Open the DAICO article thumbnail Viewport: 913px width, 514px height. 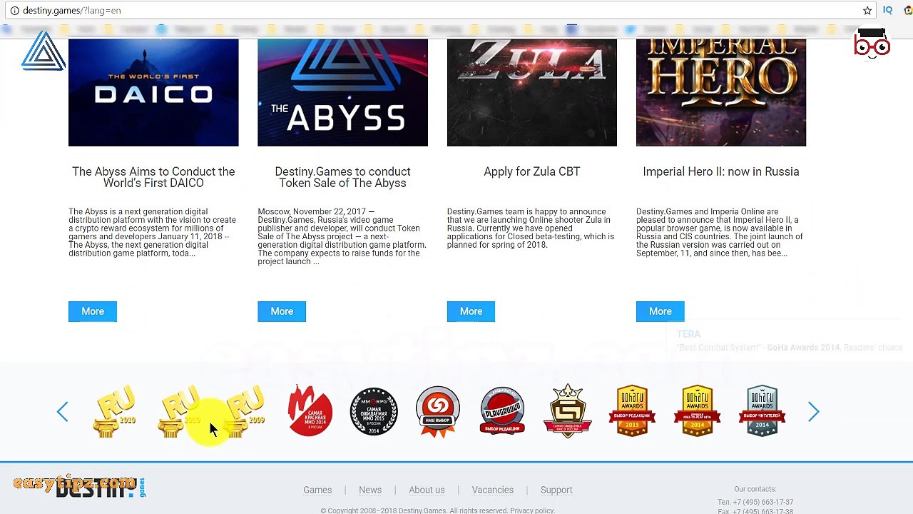[153, 93]
